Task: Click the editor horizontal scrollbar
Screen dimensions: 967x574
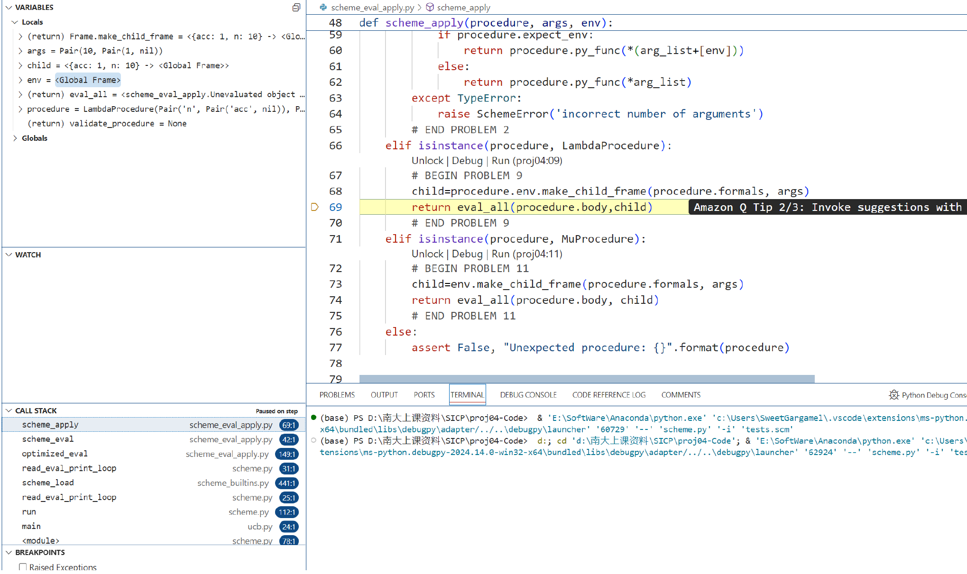Action: pyautogui.click(x=586, y=379)
